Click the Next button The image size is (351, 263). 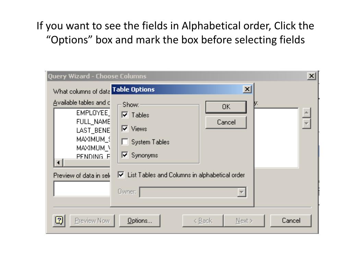click(244, 221)
